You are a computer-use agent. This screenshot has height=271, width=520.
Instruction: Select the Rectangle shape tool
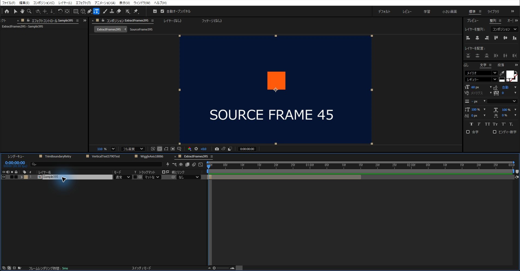76,11
